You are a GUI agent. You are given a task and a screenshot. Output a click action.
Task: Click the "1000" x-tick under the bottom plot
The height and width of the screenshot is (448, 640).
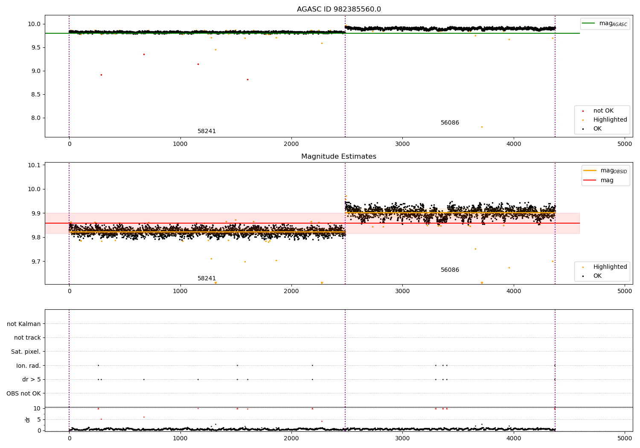(180, 438)
